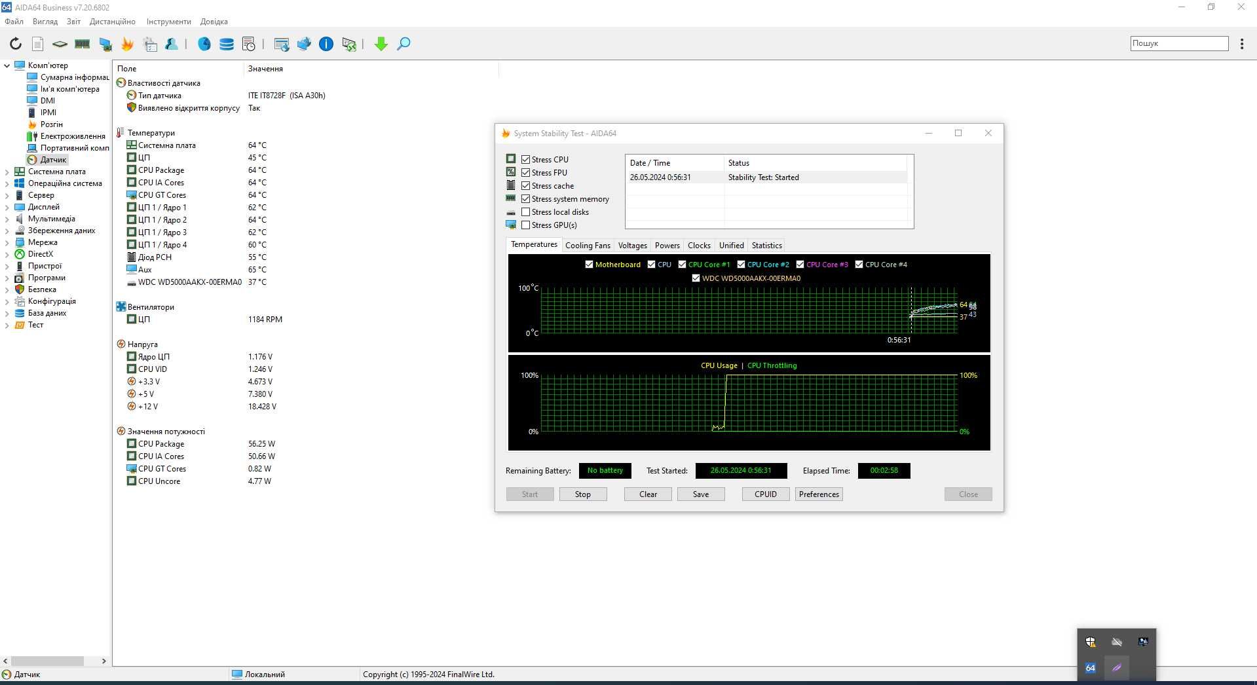
Task: Click the crossed-out cloud tray icon
Action: coord(1117,642)
